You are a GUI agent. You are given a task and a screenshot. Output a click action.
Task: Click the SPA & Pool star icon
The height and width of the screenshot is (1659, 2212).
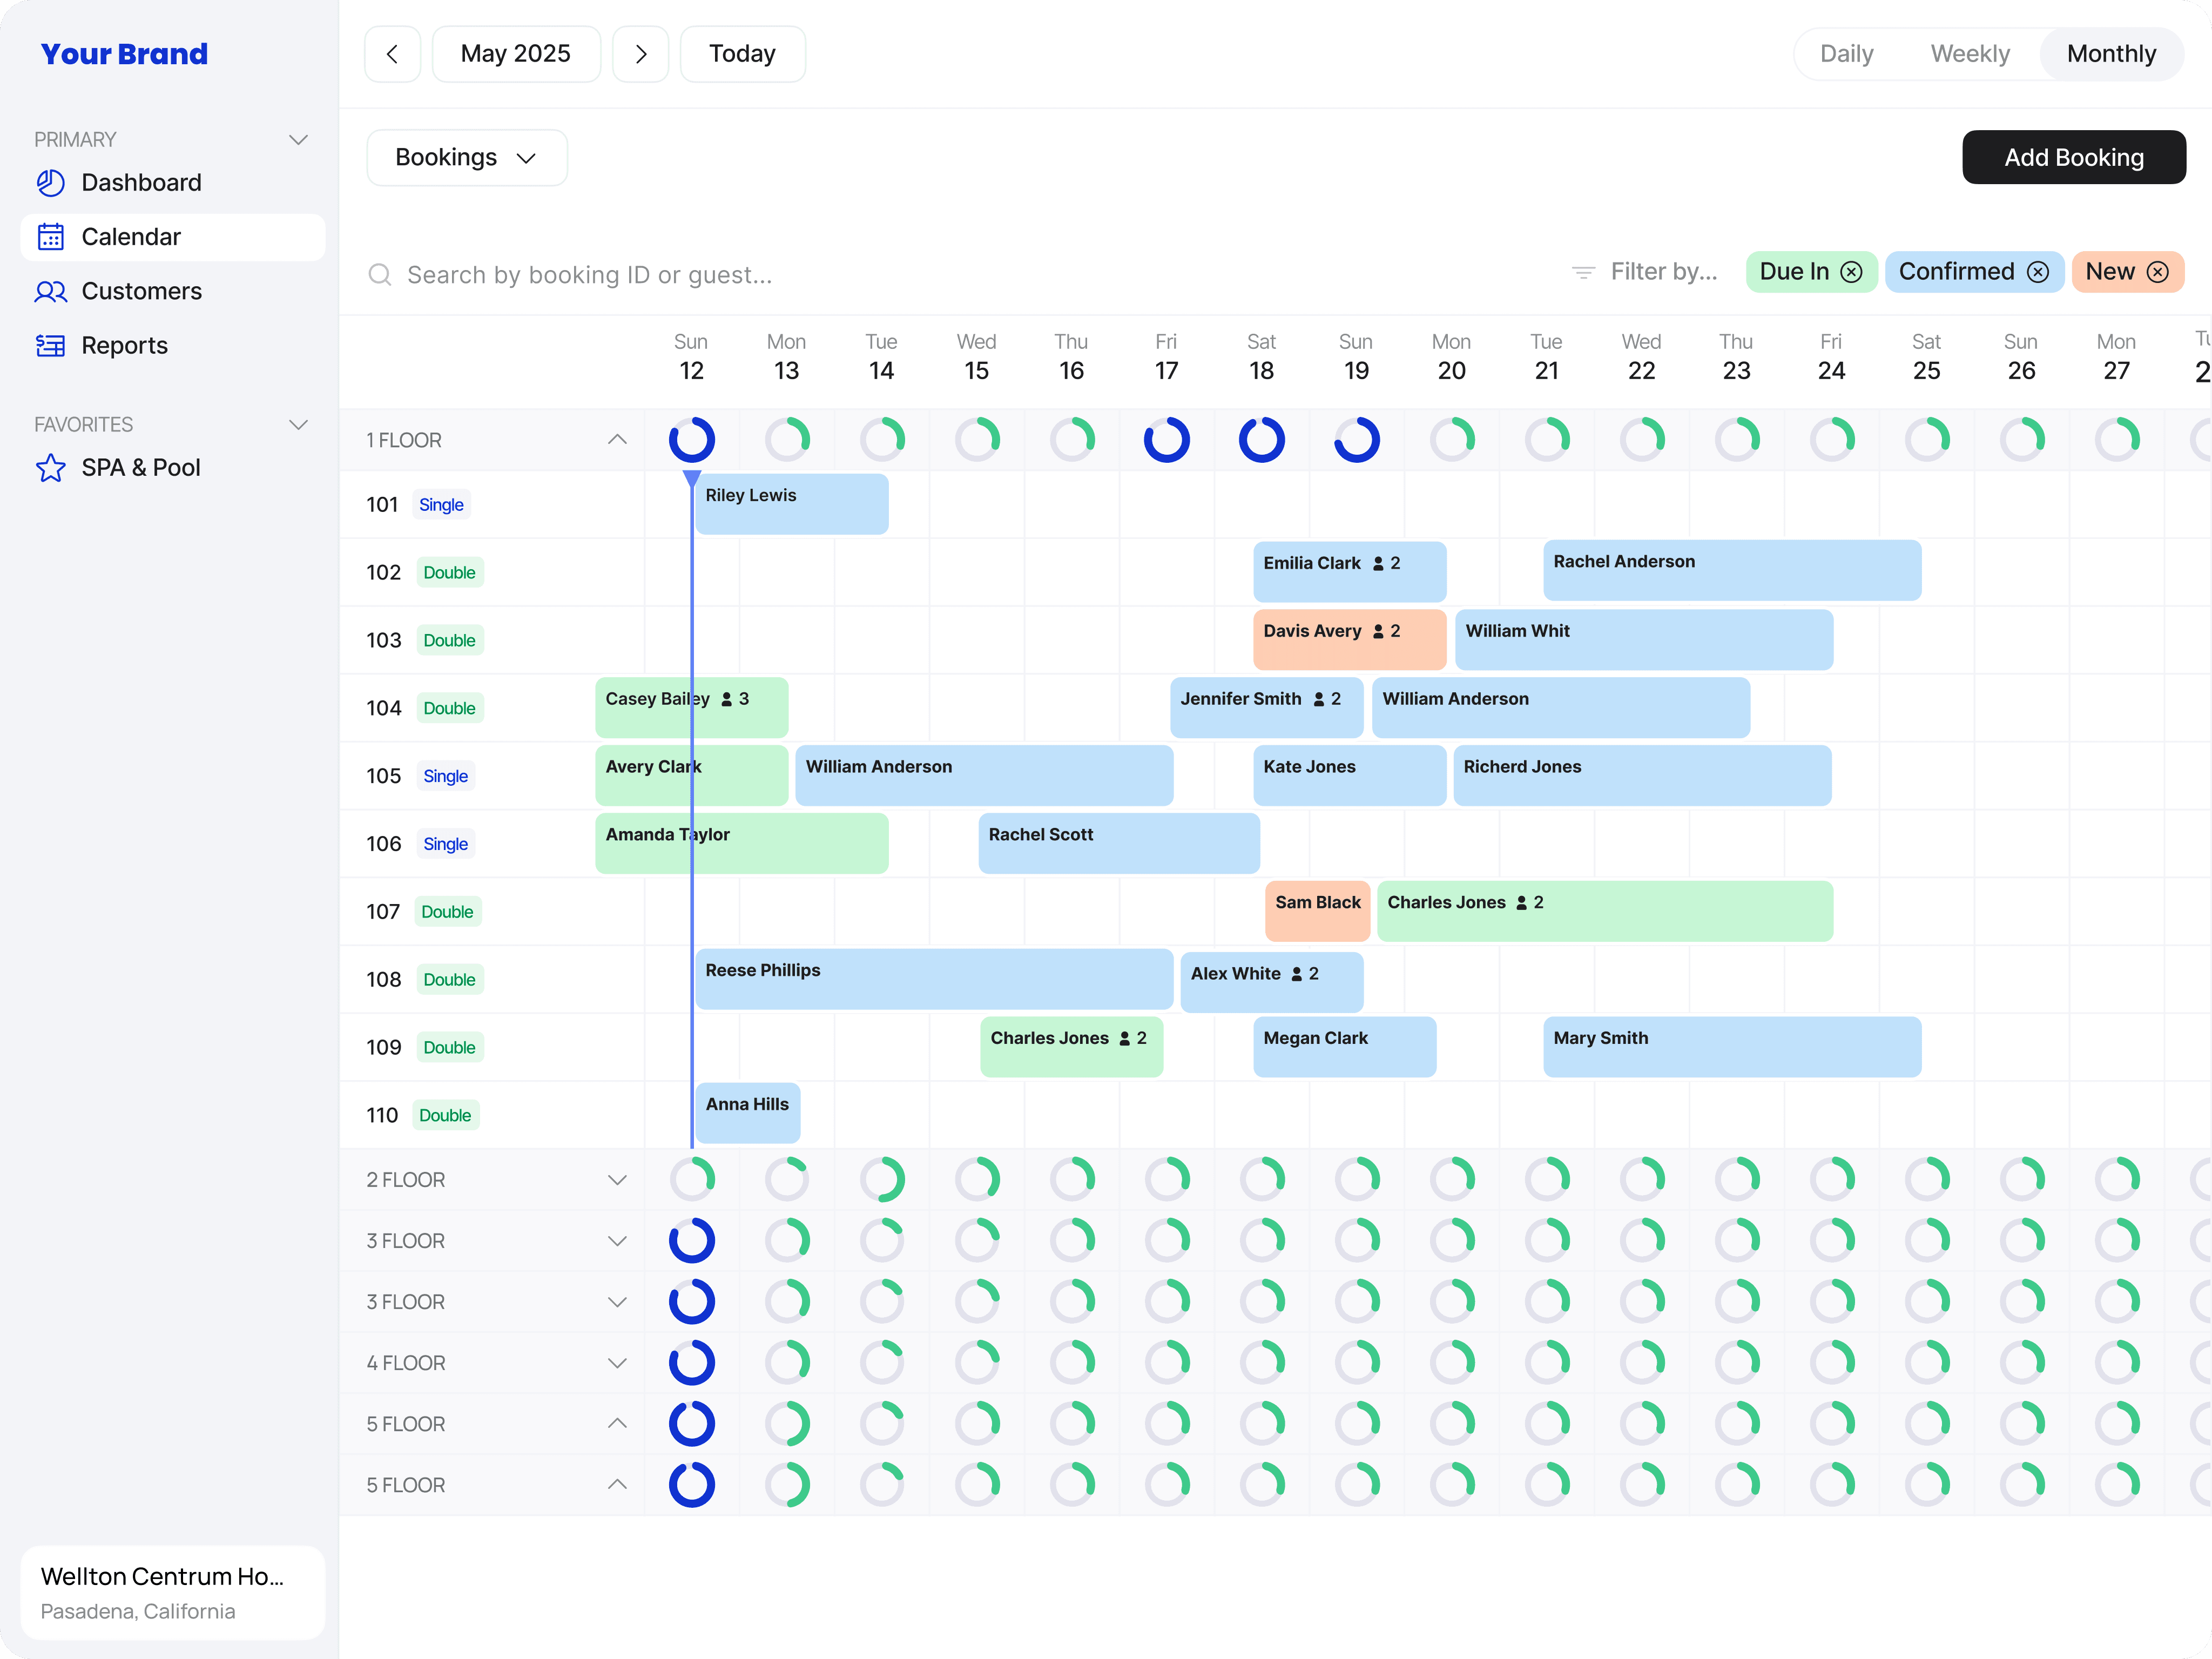(x=51, y=468)
